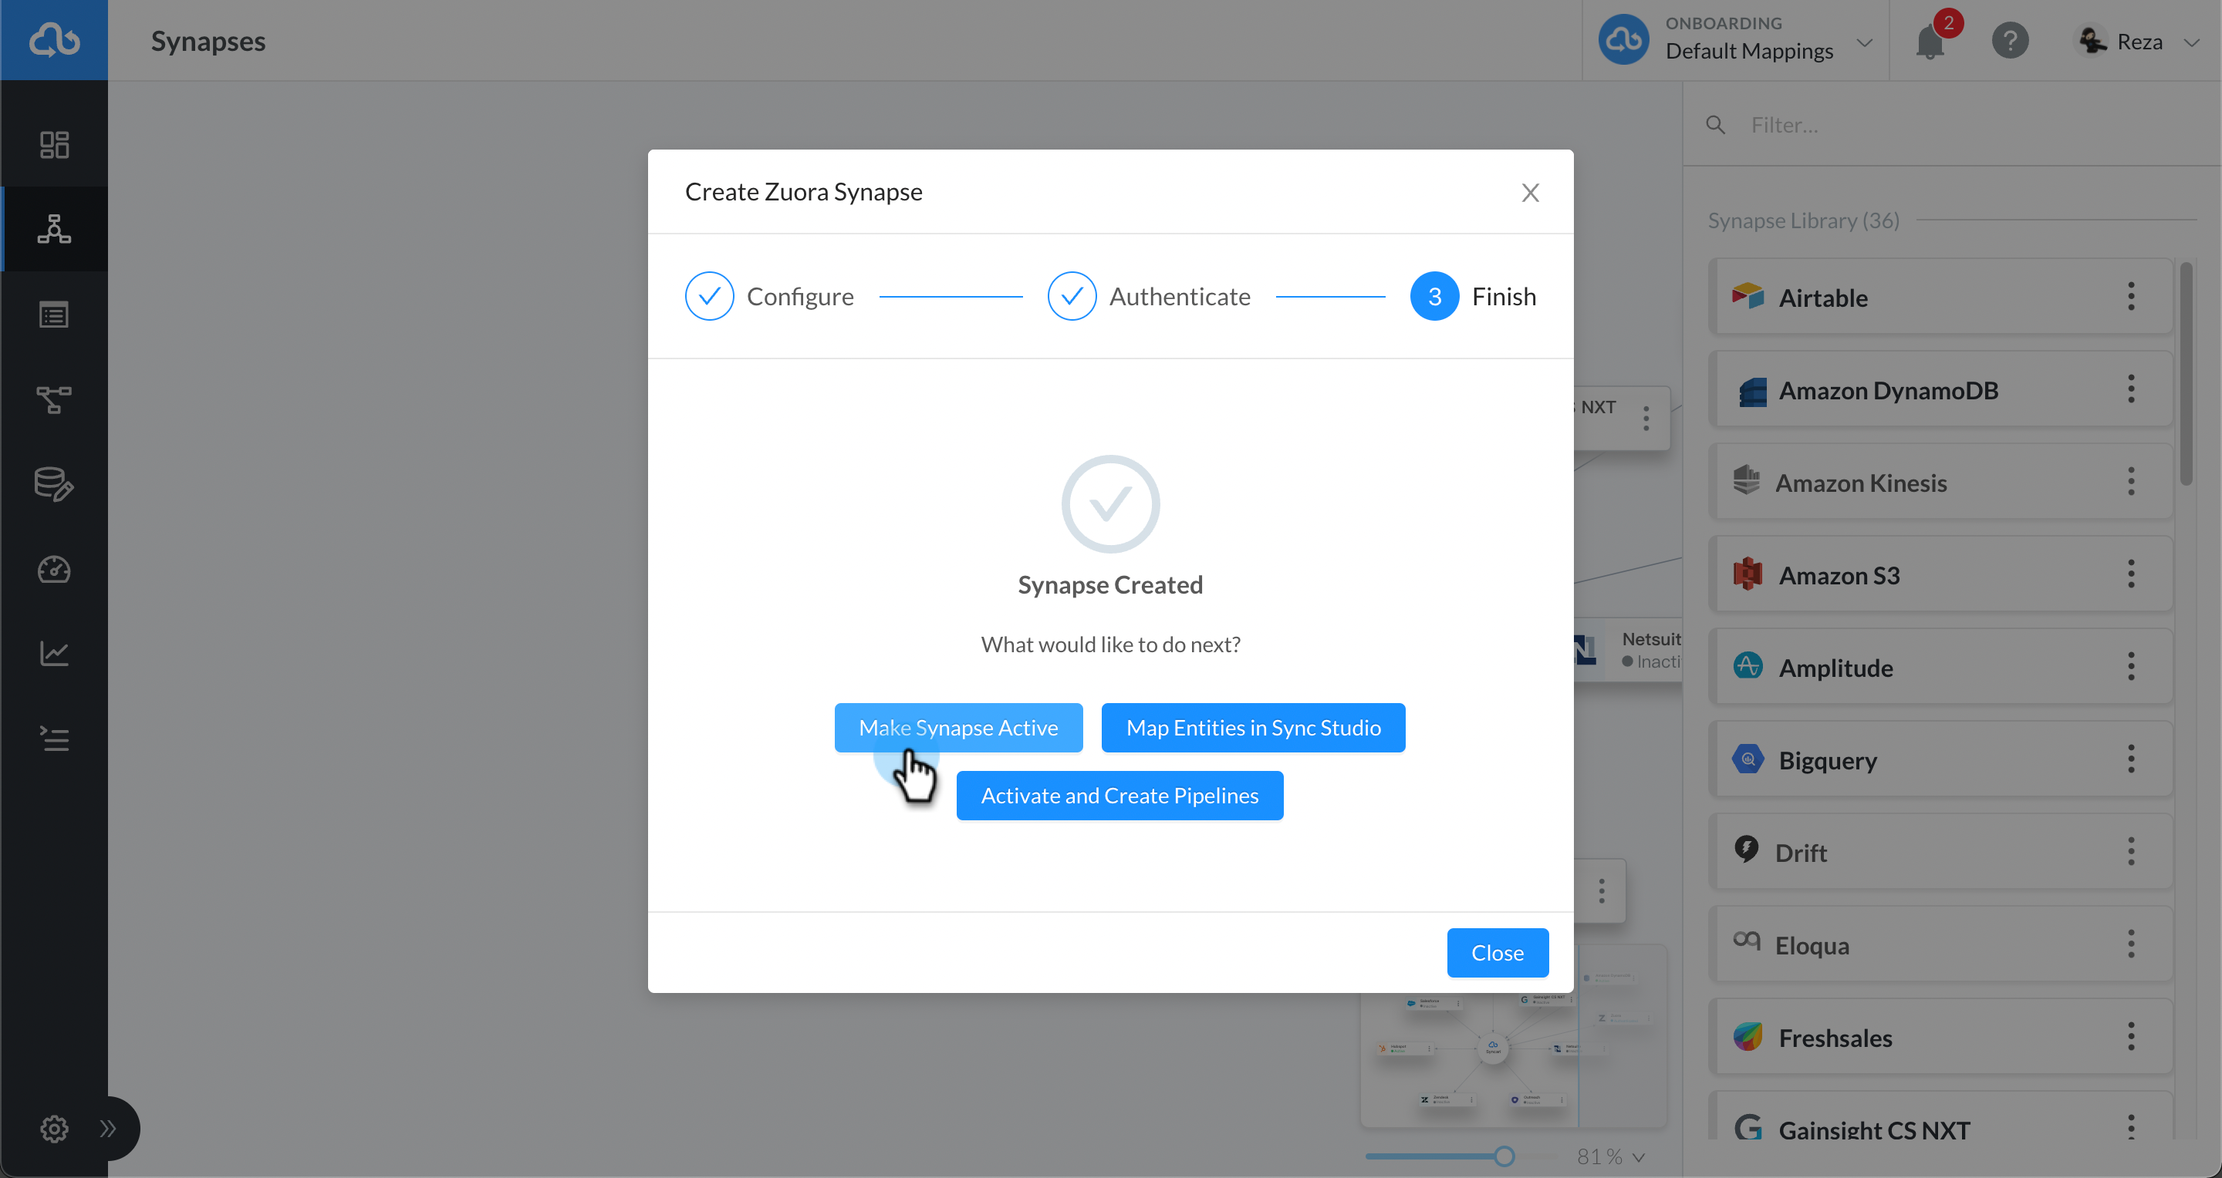Select Amplitude library item
The width and height of the screenshot is (2222, 1178).
coord(1940,667)
